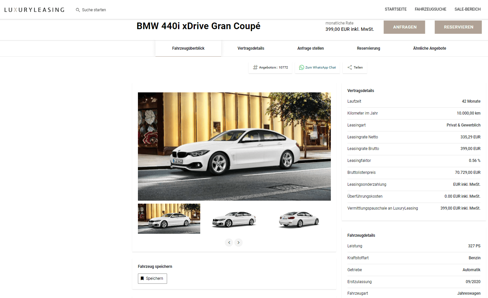Click the Leasingrate Netto 335,29 EUR value
Screen dimensions: 488x298
click(470, 137)
